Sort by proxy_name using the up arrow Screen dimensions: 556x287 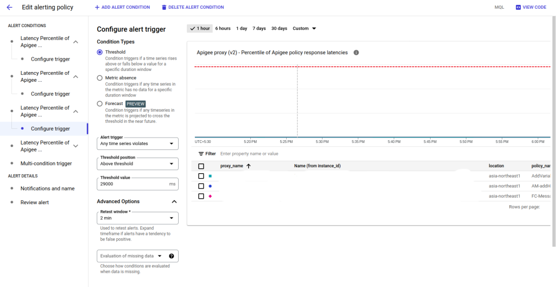[x=248, y=166]
